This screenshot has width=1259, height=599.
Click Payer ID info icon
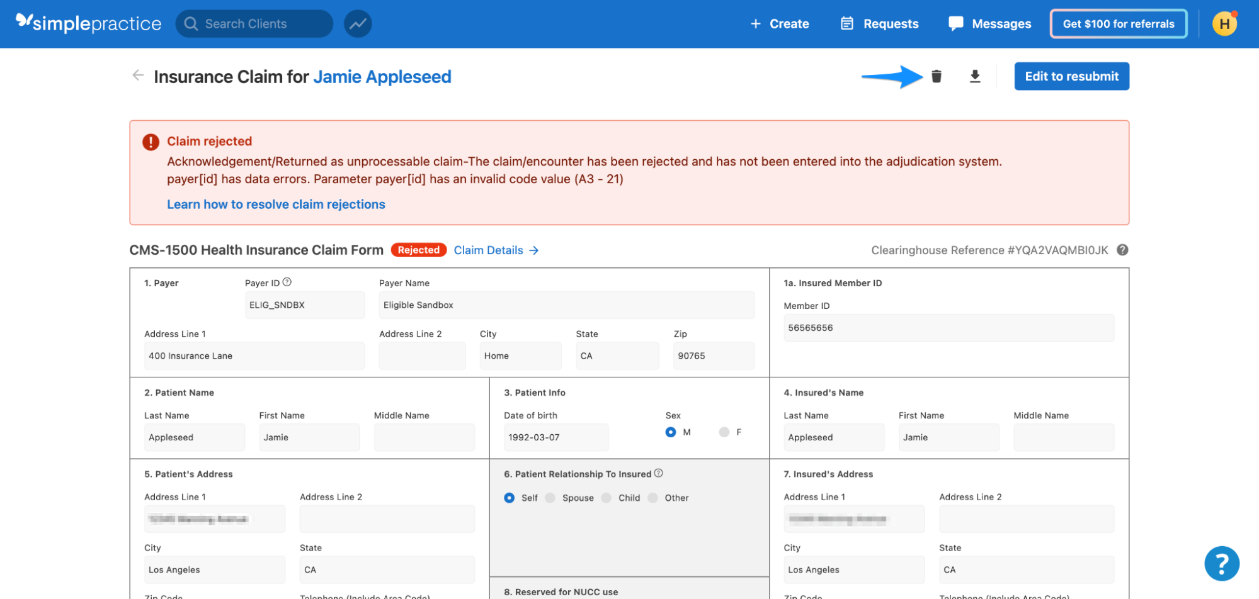[287, 282]
